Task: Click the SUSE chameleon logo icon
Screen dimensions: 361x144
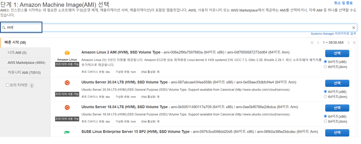Action: (x=67, y=133)
